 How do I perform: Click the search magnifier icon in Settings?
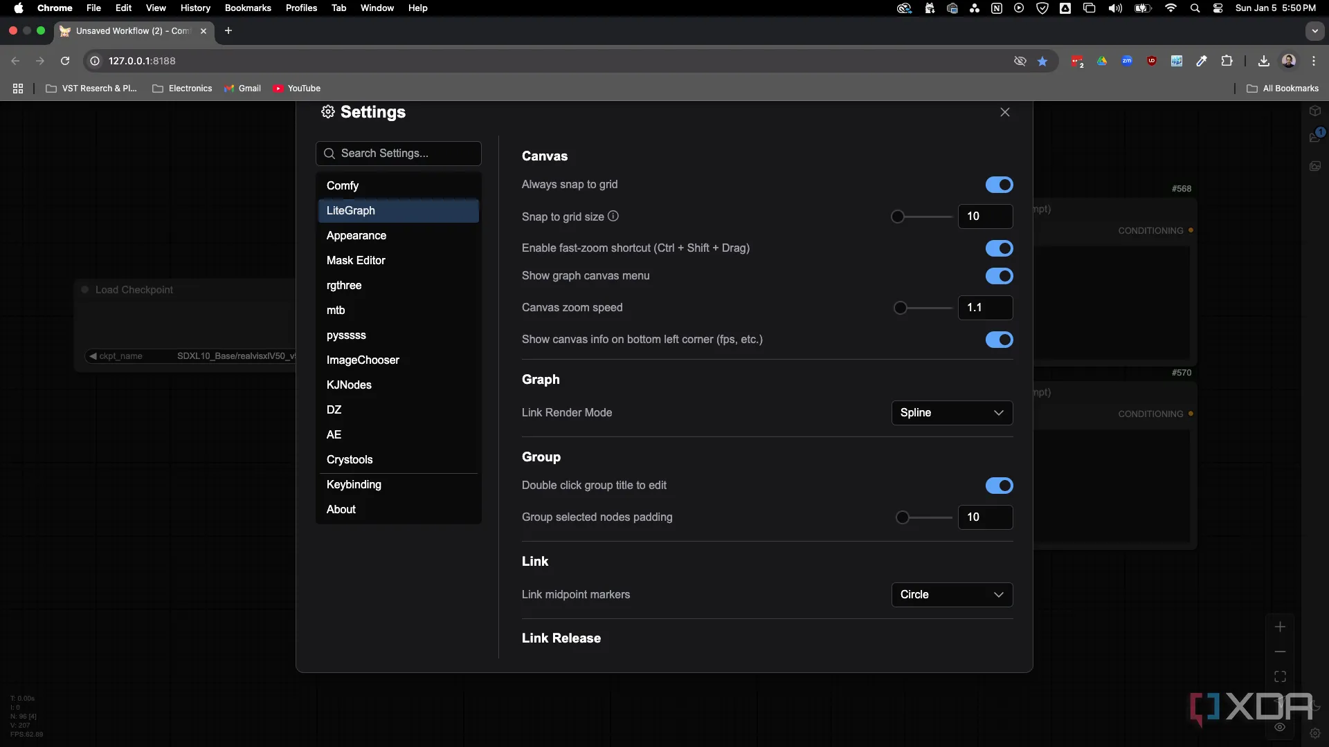(x=329, y=154)
